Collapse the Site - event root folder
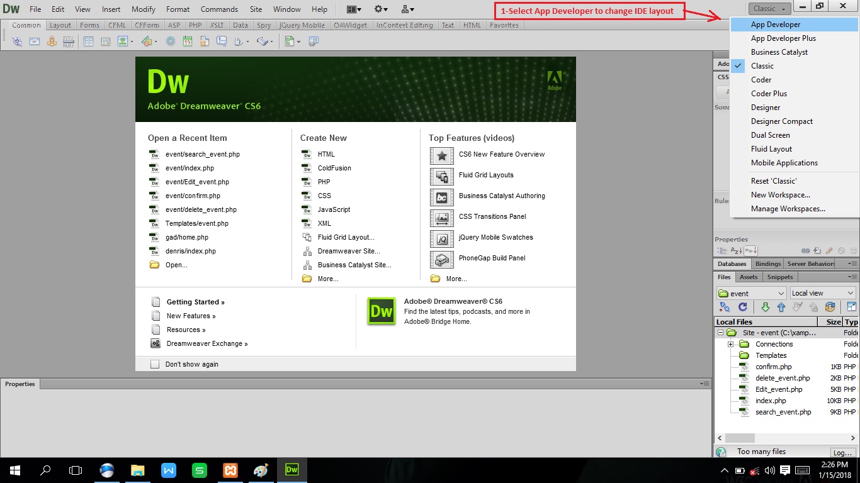The width and height of the screenshot is (860, 483). [721, 333]
